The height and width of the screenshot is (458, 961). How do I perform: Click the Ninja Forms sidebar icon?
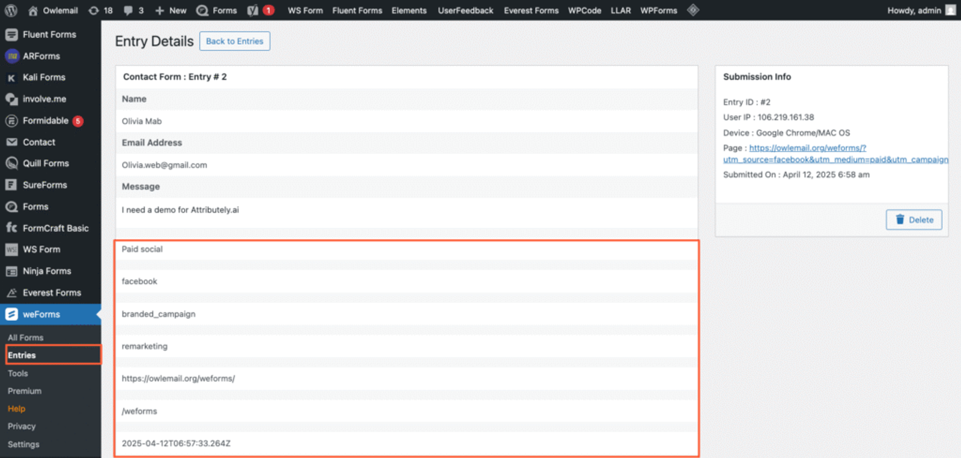click(x=11, y=272)
